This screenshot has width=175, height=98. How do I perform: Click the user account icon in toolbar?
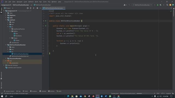click(x=125, y=5)
